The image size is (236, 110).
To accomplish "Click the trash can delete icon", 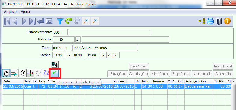I will [22, 73].
